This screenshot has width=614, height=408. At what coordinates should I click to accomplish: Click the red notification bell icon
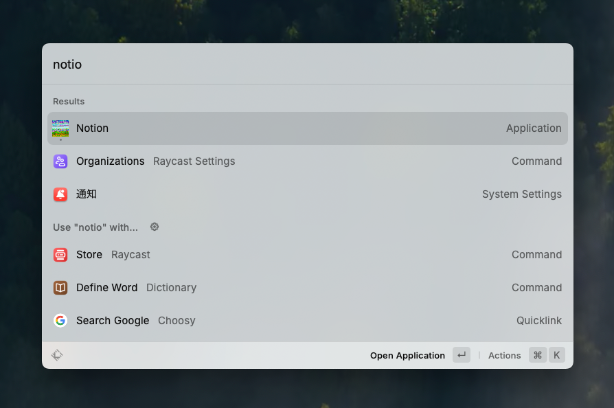(60, 194)
